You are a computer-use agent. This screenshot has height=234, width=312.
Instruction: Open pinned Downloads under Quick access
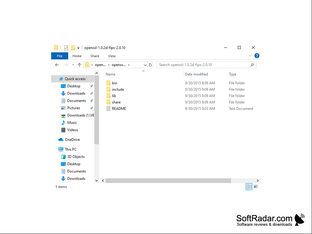pos(76,93)
